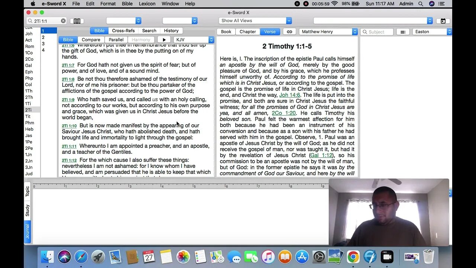Open second empty toolbar dropdown
476x268 pixels.
(180, 21)
